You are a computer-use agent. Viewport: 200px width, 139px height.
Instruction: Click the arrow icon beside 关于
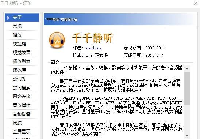pos(8,18)
